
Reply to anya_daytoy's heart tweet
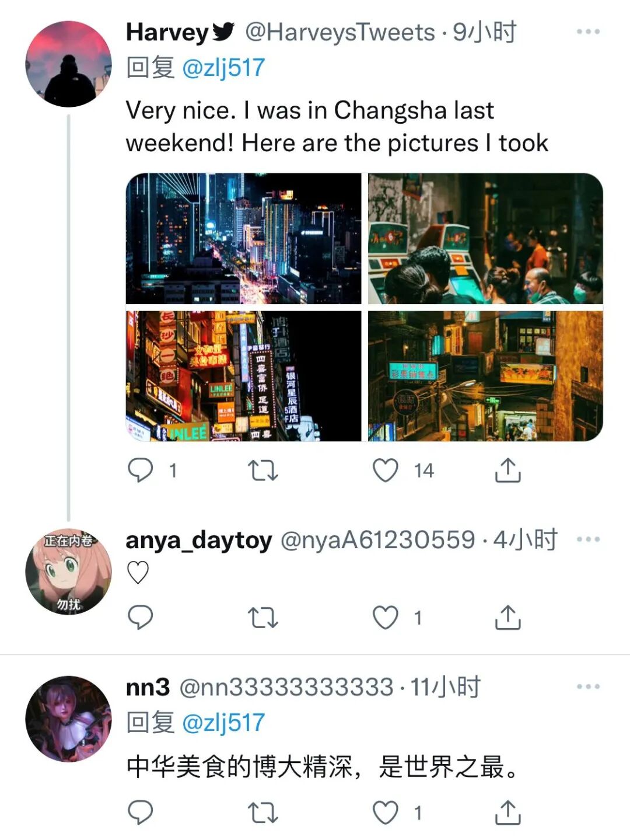click(x=140, y=617)
